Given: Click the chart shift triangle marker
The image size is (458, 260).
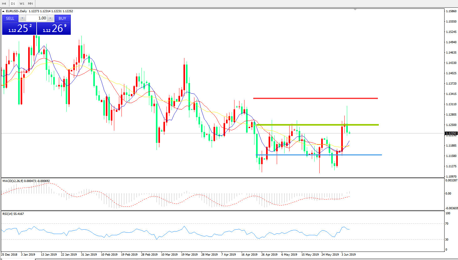Looking at the screenshot, I should point(355,10).
